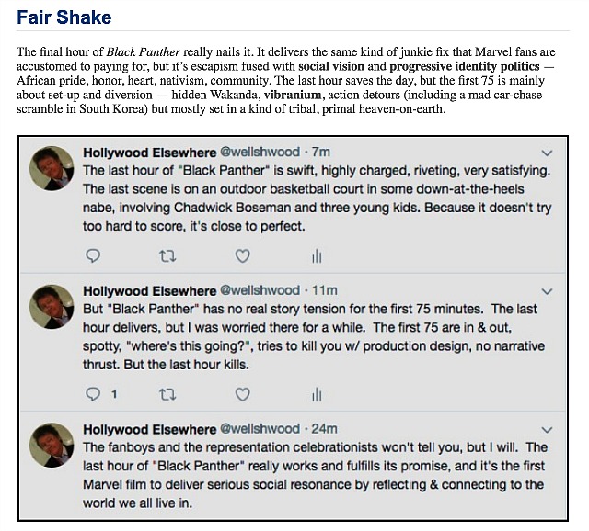Click the 7m timestamp of first tweet
Viewport: 589px width, 531px height.
point(321,152)
